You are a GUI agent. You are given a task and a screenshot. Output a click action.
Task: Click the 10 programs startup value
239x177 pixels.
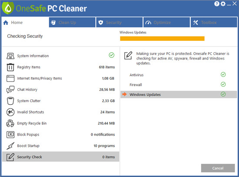click(104, 146)
